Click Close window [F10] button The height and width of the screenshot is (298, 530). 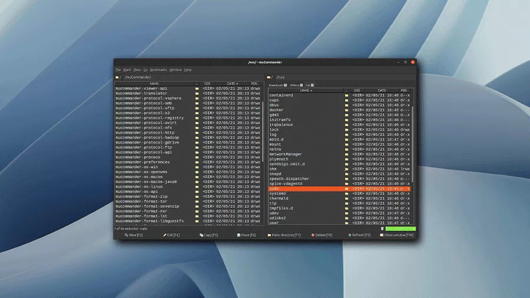pyautogui.click(x=397, y=235)
